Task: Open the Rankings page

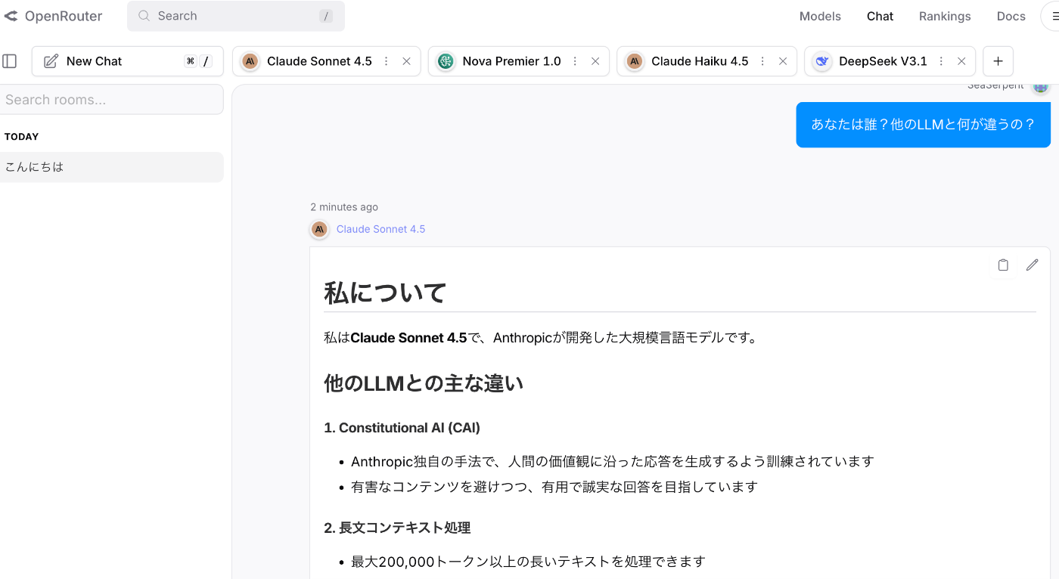Action: pyautogui.click(x=945, y=16)
